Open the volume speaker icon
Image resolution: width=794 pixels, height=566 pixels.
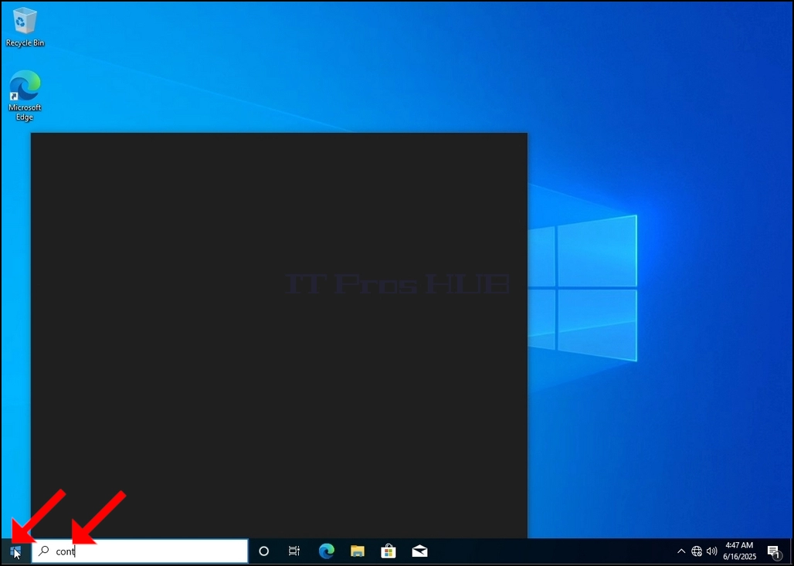click(x=712, y=551)
